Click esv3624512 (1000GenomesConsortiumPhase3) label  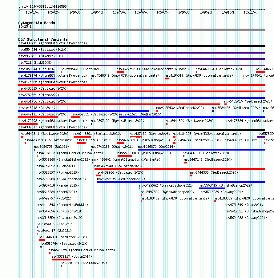click(153, 69)
